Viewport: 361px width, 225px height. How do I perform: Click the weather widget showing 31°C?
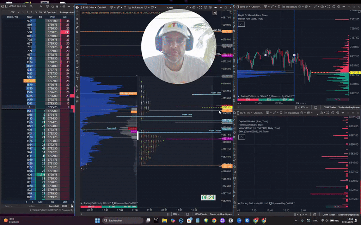point(12,220)
